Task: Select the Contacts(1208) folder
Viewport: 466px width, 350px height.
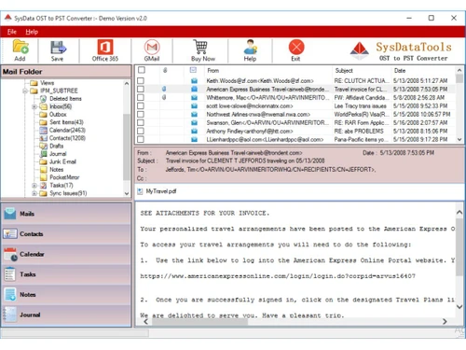Action: click(67, 138)
